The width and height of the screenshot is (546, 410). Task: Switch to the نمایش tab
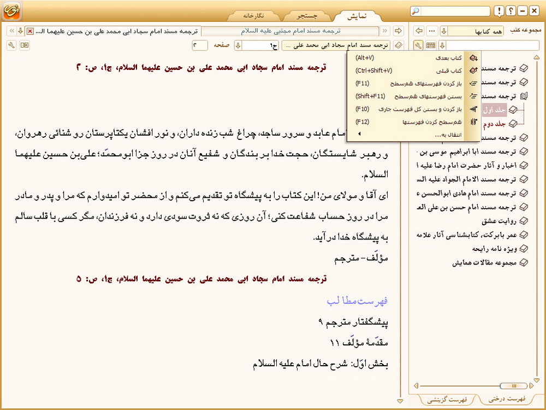click(x=357, y=16)
